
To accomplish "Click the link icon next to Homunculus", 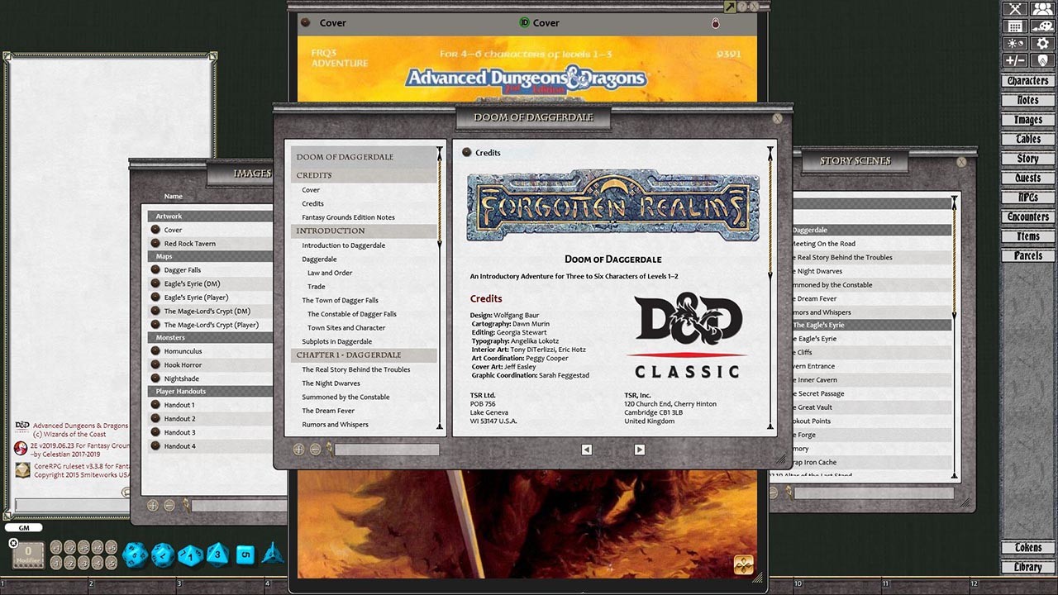I will pyautogui.click(x=155, y=351).
